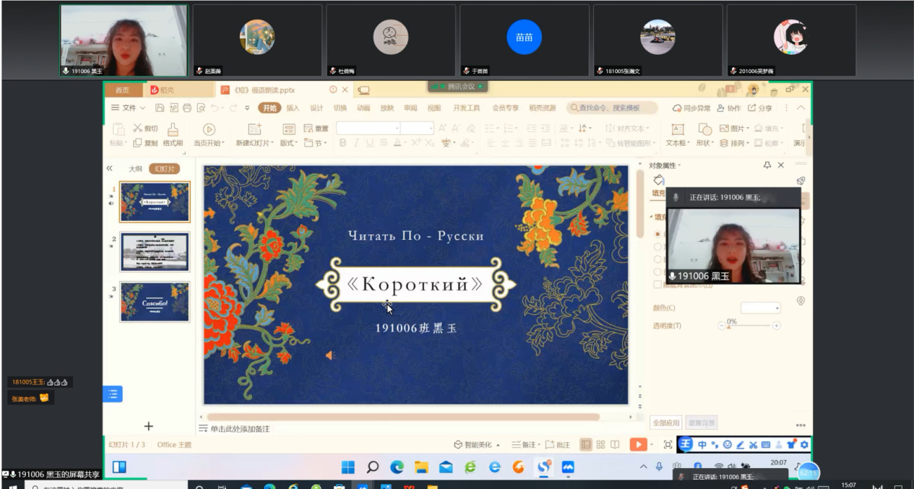Switch to slide sorter grid view icon
Screen dimensions: 914x489
point(600,445)
